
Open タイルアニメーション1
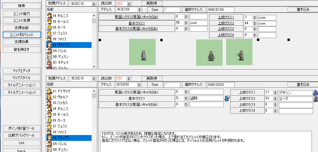click(21, 85)
